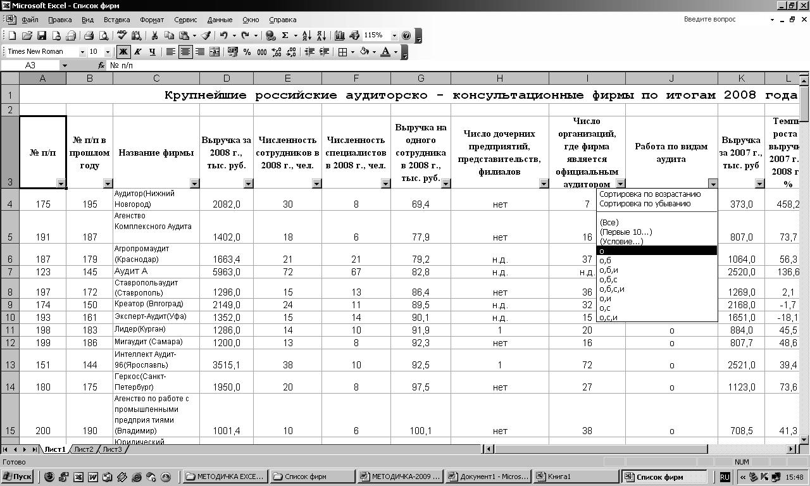Open the Правка menu

[59, 20]
